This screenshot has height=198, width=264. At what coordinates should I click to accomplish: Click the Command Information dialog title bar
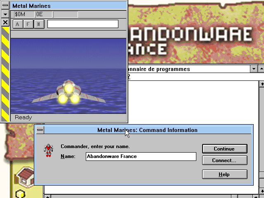[148, 130]
